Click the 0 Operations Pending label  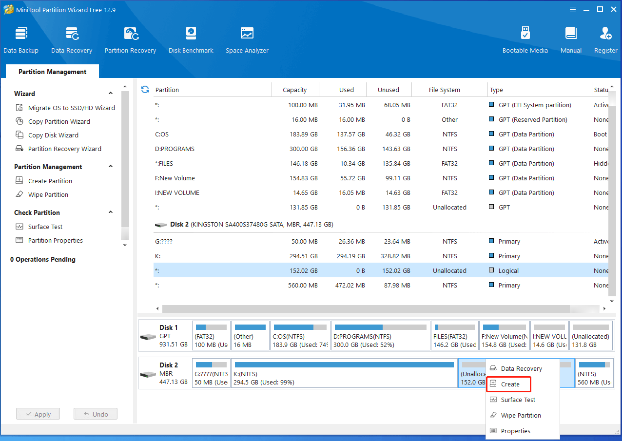43,259
